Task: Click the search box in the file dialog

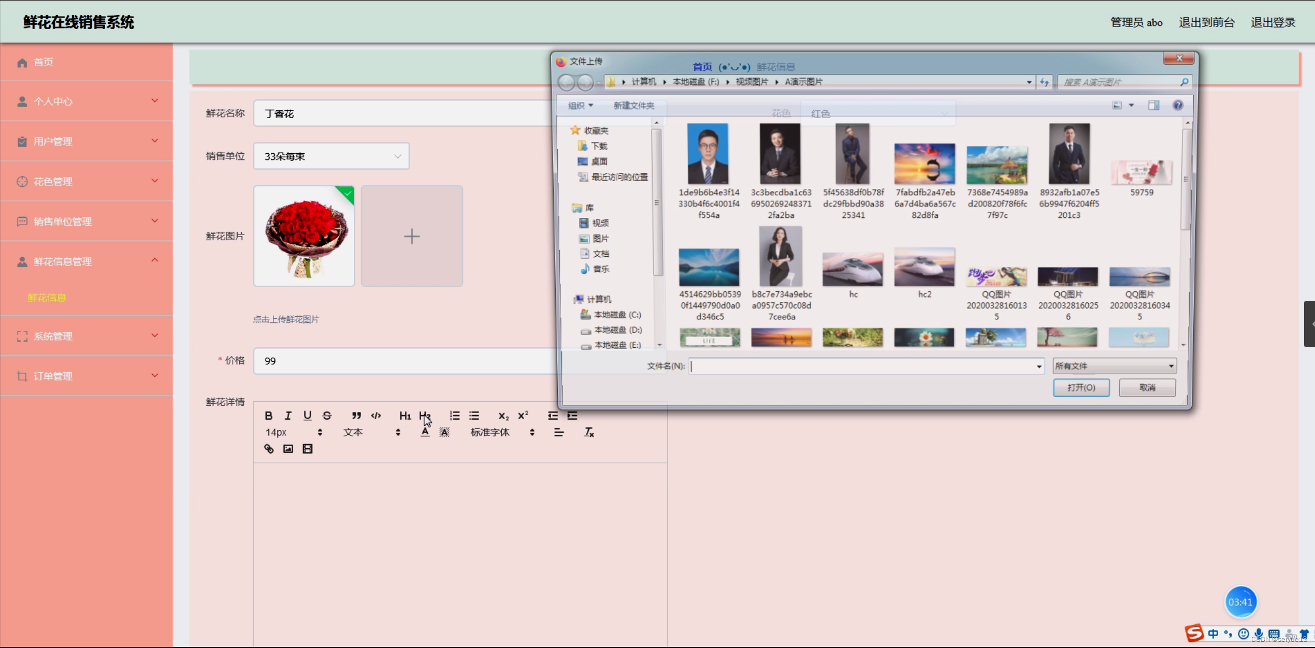Action: 1125,82
